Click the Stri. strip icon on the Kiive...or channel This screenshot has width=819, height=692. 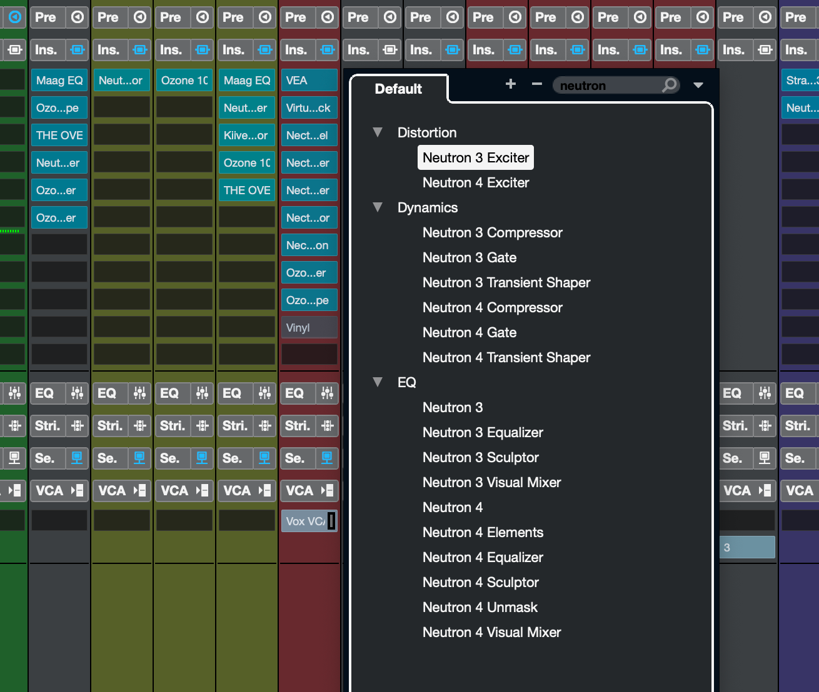click(264, 425)
